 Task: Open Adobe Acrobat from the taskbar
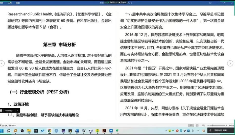click(x=104, y=131)
